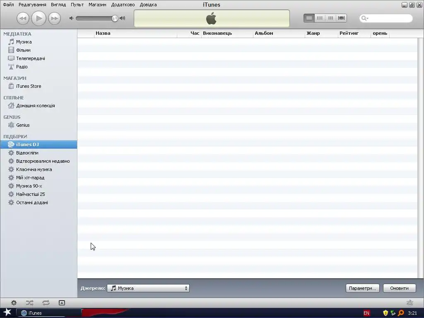Open Домашня колекція sharing item
The height and width of the screenshot is (318, 424).
point(39,106)
